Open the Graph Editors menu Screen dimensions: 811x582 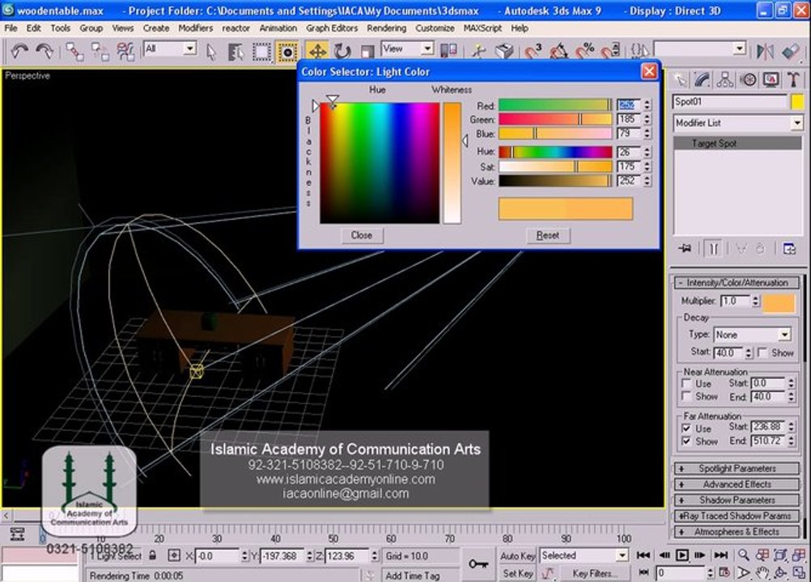click(x=332, y=27)
